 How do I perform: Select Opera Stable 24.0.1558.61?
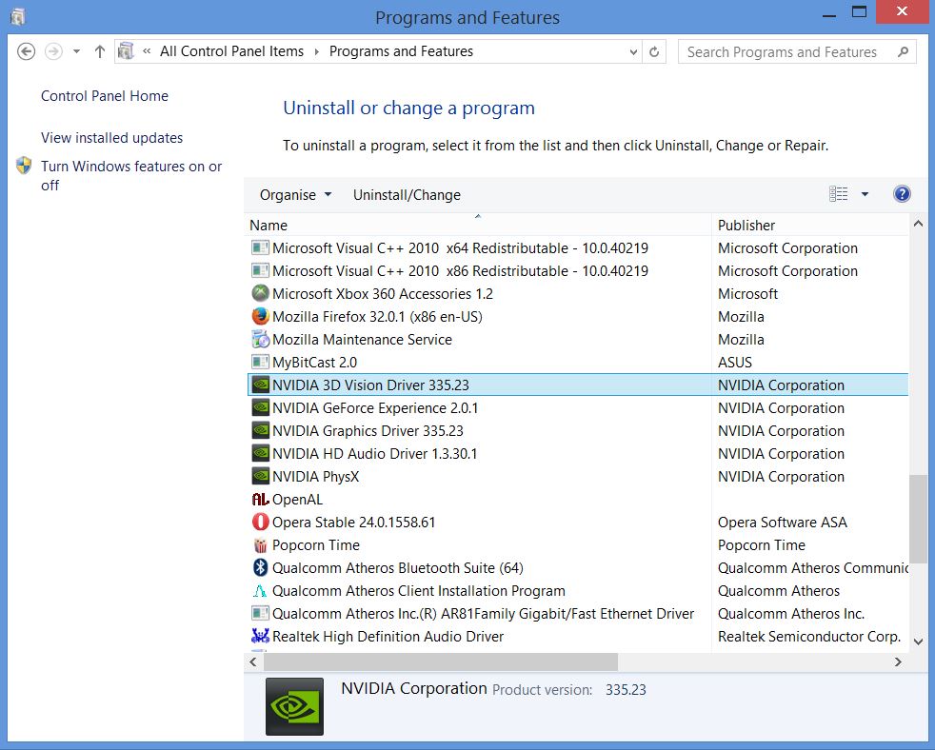pyautogui.click(x=353, y=523)
